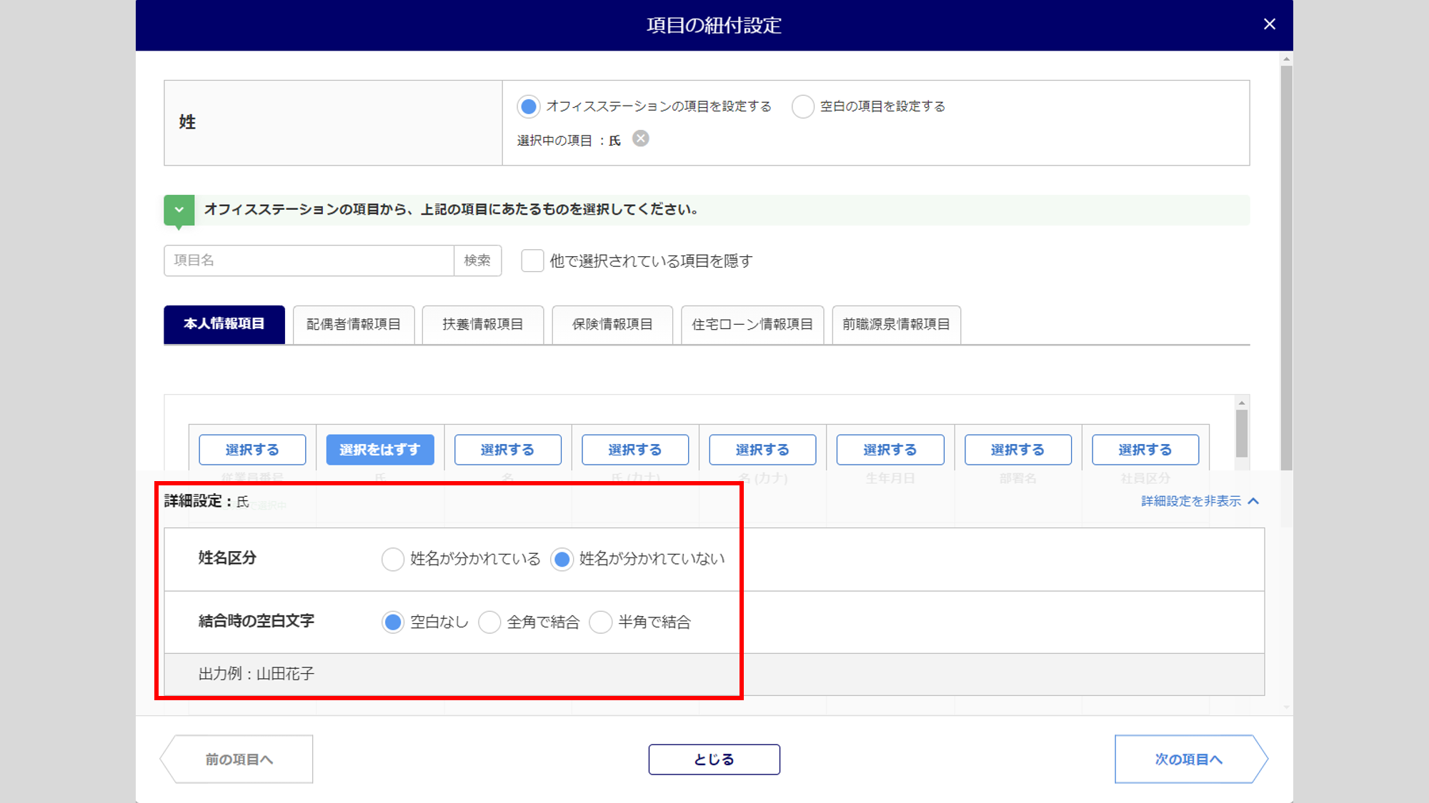Image resolution: width=1429 pixels, height=803 pixels.
Task: Choose 半角で結合 radio option
Action: point(600,622)
